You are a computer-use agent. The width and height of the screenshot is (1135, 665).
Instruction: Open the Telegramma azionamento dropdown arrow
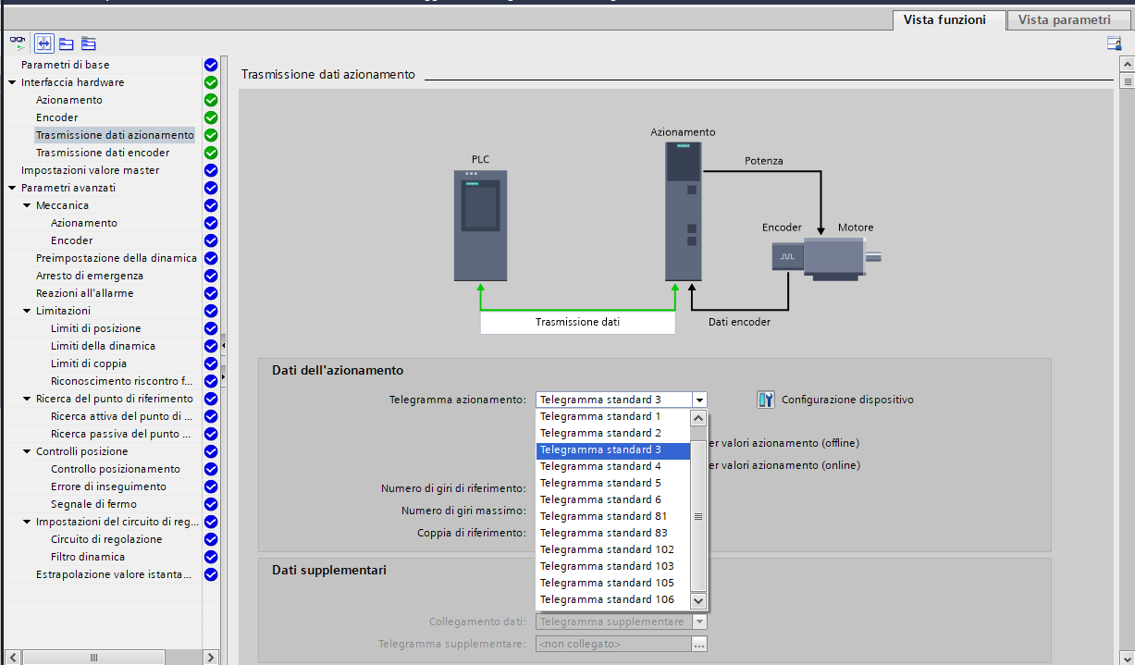700,400
